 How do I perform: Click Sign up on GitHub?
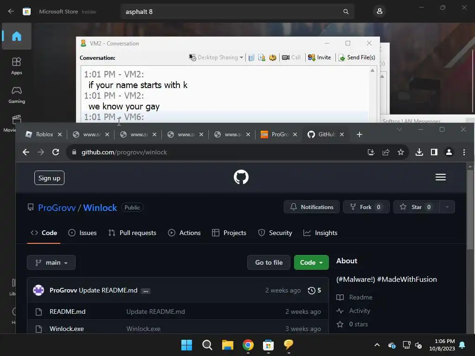click(x=49, y=178)
